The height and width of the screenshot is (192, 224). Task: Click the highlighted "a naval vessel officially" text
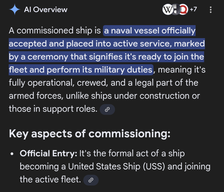click(150, 31)
